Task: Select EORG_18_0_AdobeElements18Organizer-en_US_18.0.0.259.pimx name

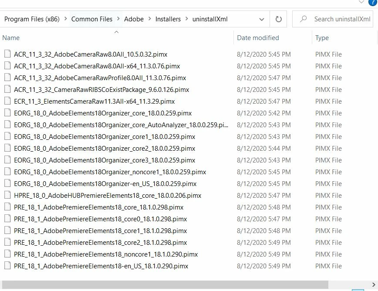Action: coord(105,184)
